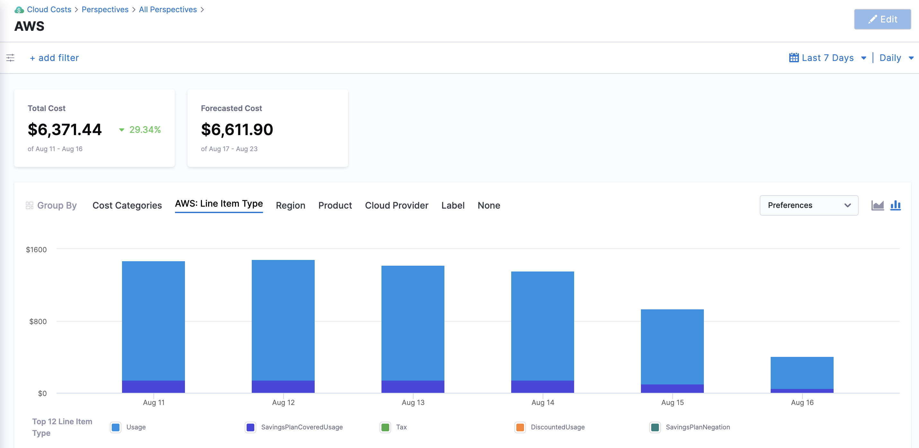Click the Top 12 Line Item Type label
Viewport: 919px width, 448px height.
coord(62,427)
